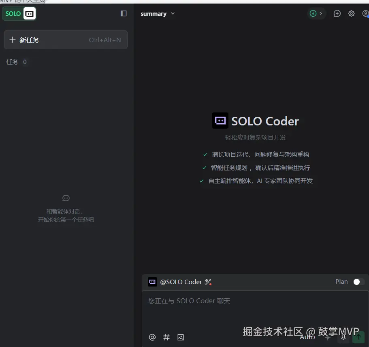
Task: Click the large SOLO Coder logo
Action: (220, 121)
